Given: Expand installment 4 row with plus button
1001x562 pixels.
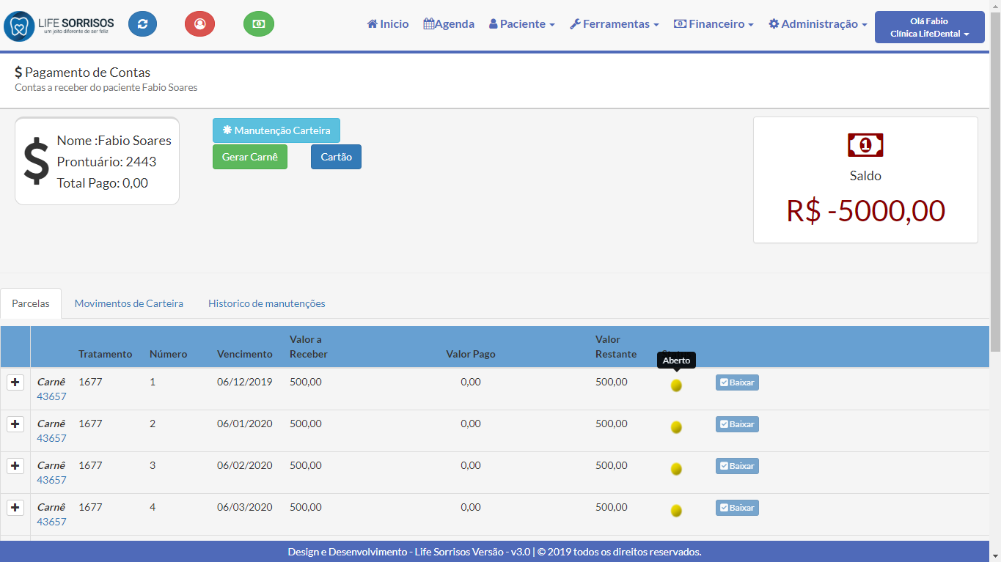Looking at the screenshot, I should click(x=15, y=508).
